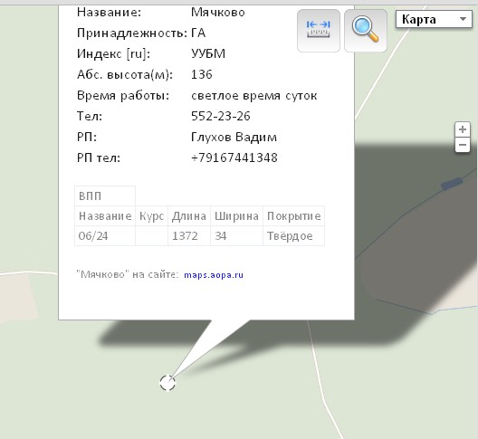
Task: Click runway length cell 1372
Action: [189, 235]
